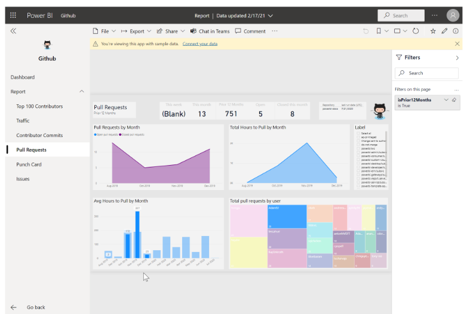Open more options for filters on page

pyautogui.click(x=456, y=90)
